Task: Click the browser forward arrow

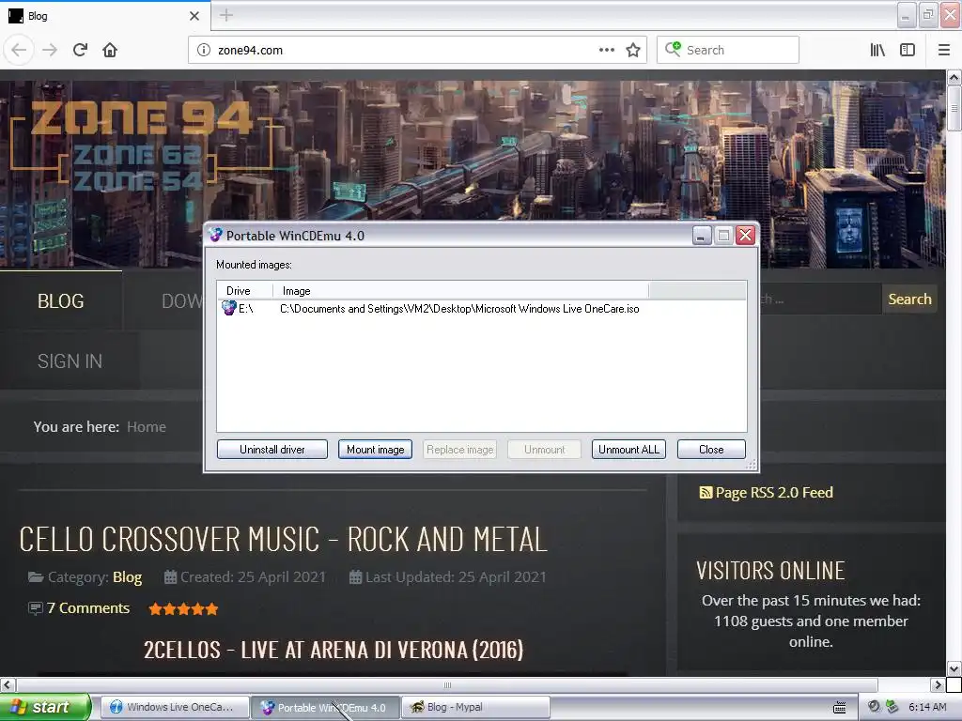Action: point(50,50)
